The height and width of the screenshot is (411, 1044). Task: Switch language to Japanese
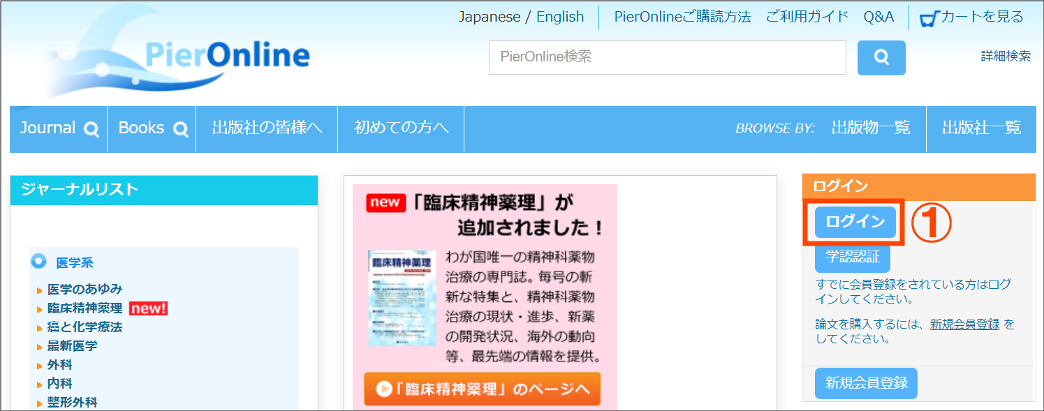[x=490, y=17]
